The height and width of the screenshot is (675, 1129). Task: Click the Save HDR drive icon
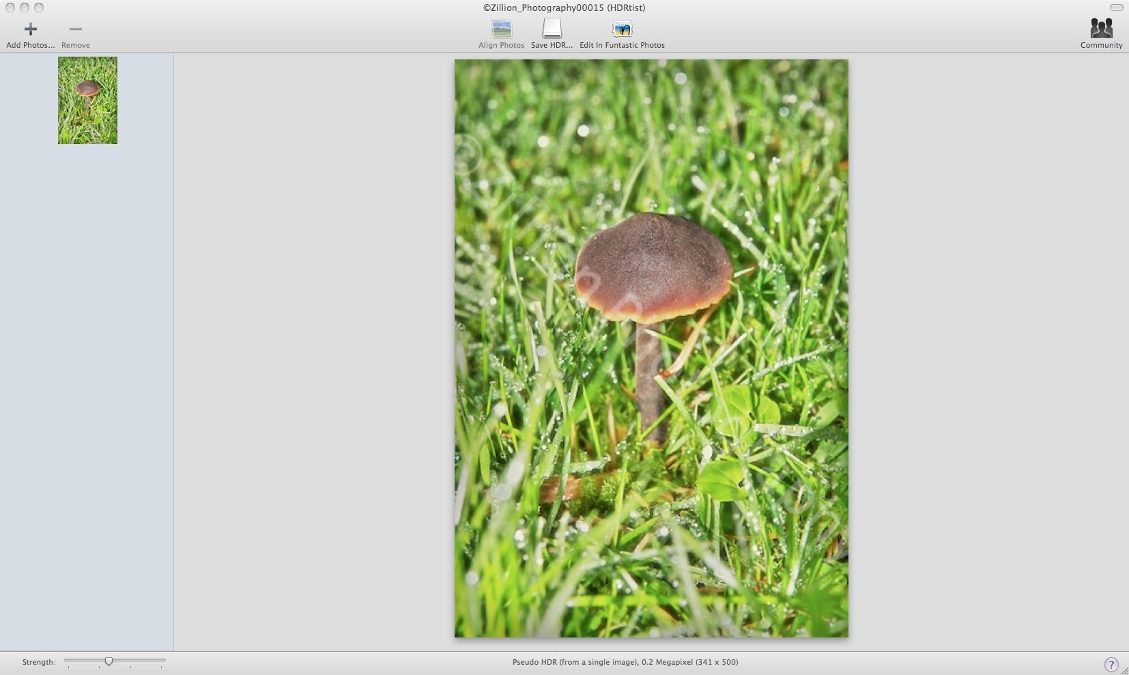tap(552, 29)
